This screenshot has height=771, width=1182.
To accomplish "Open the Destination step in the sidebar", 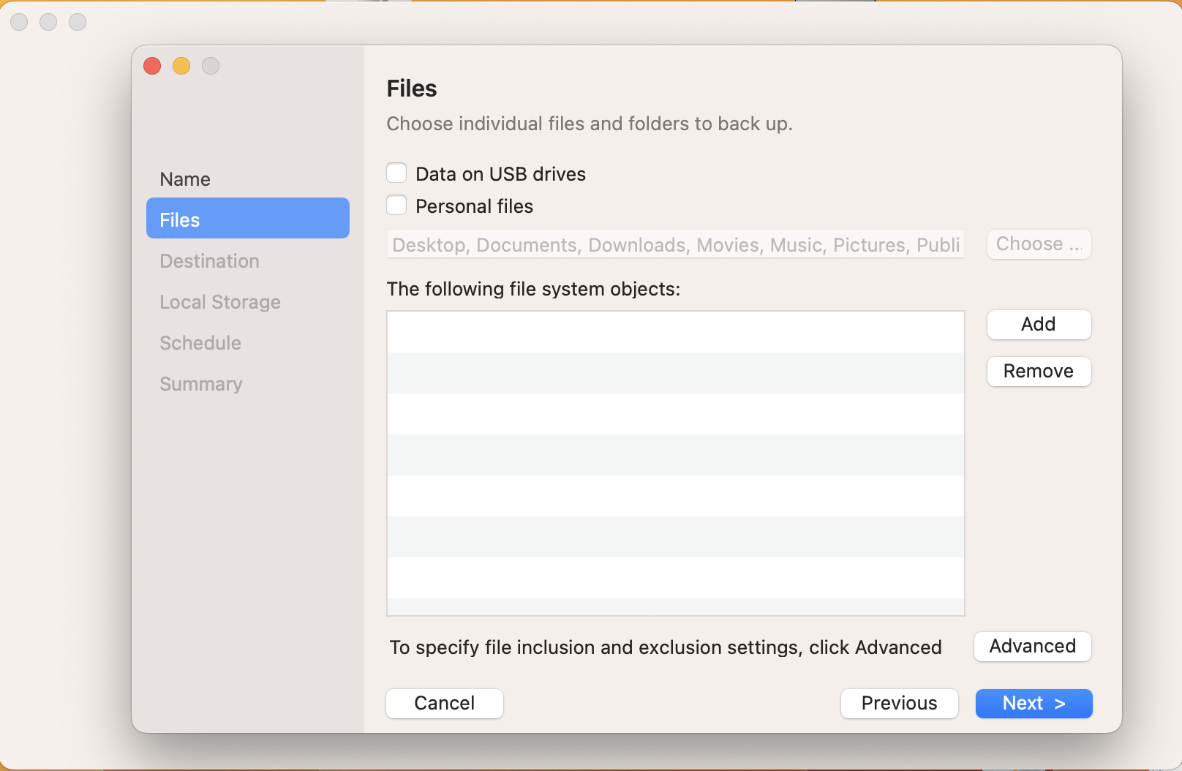I will pyautogui.click(x=209, y=261).
